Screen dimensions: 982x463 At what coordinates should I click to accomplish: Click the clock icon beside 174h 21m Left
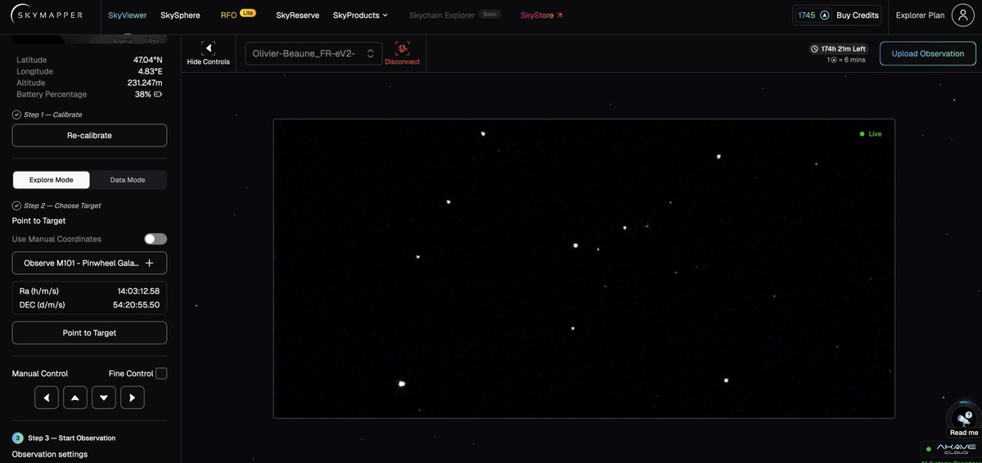tap(814, 49)
